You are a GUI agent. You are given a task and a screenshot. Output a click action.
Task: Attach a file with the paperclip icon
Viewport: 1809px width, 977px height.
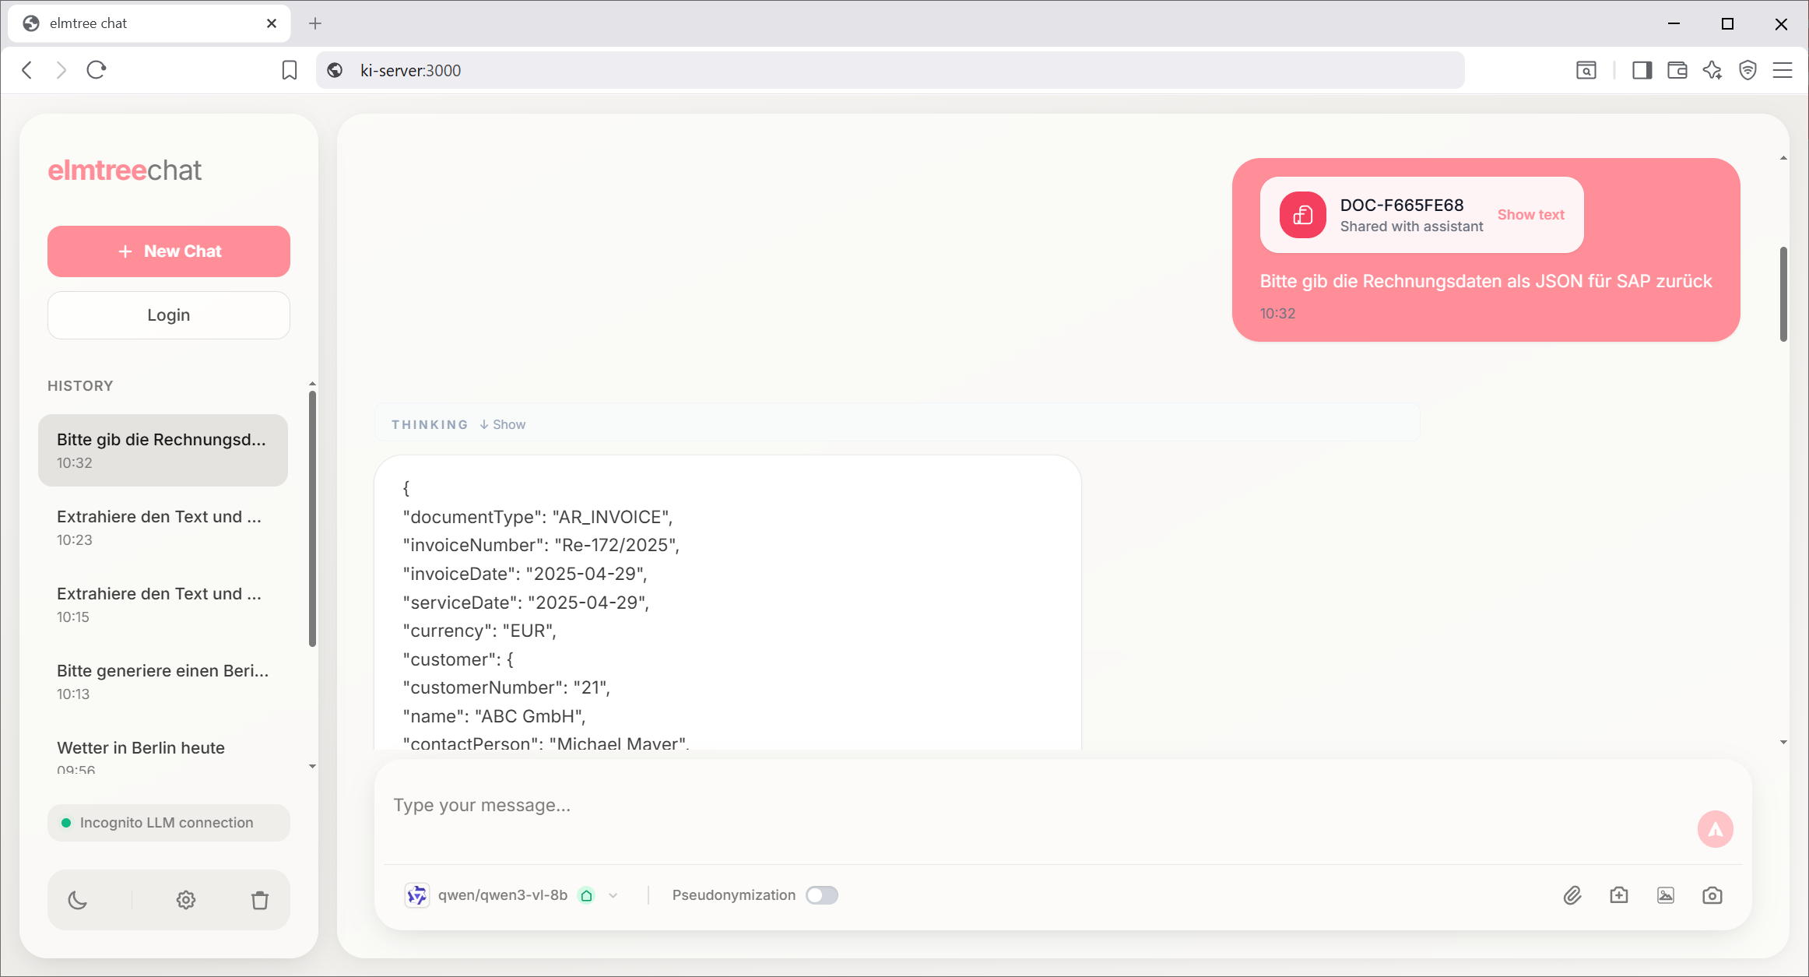pos(1572,895)
